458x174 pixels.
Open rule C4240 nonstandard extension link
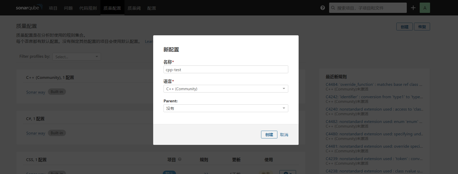click(x=374, y=109)
